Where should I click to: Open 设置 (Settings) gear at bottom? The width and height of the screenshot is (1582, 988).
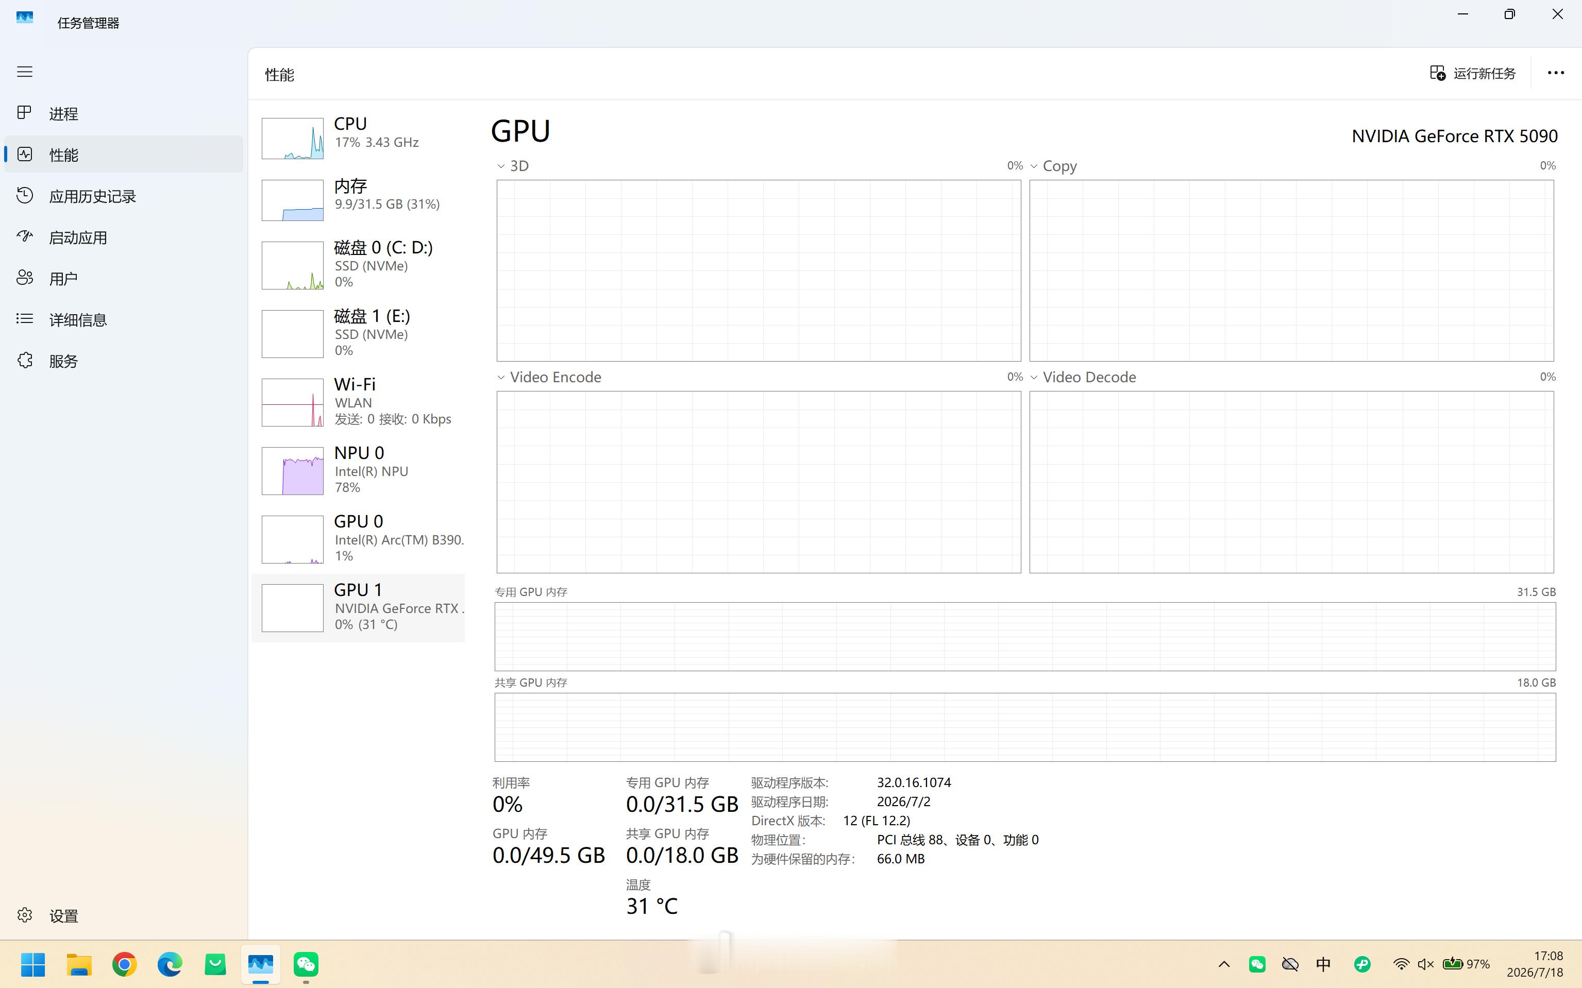124,915
